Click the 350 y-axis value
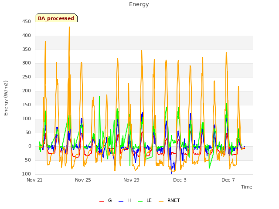 coord(27,49)
